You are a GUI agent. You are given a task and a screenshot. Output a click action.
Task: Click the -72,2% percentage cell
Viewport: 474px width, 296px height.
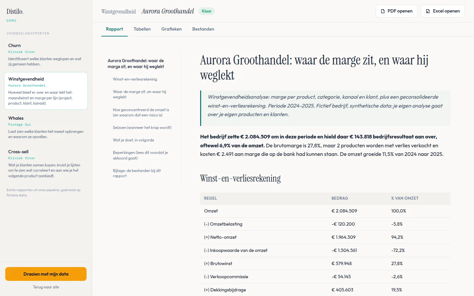coord(398,250)
